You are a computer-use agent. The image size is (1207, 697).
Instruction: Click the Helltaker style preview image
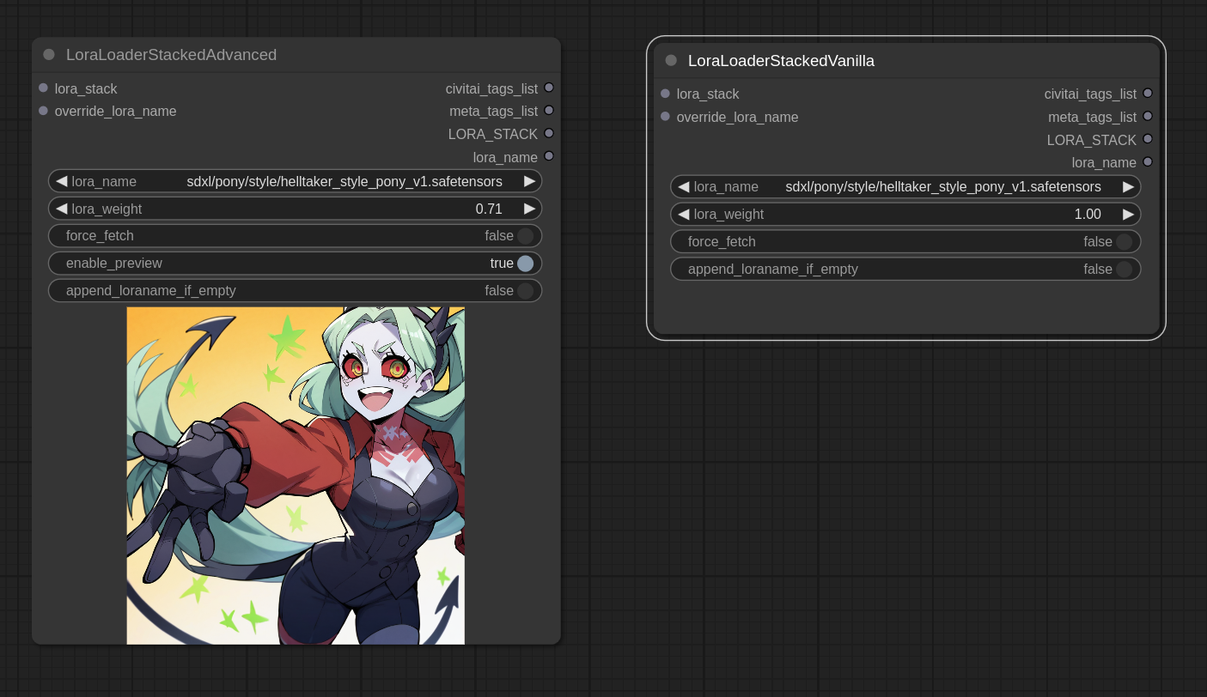(296, 476)
